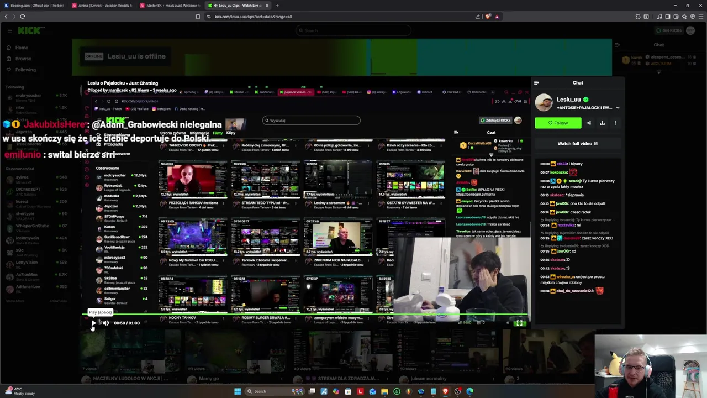Download the clip with the download icon
707x398 pixels.
(x=602, y=123)
